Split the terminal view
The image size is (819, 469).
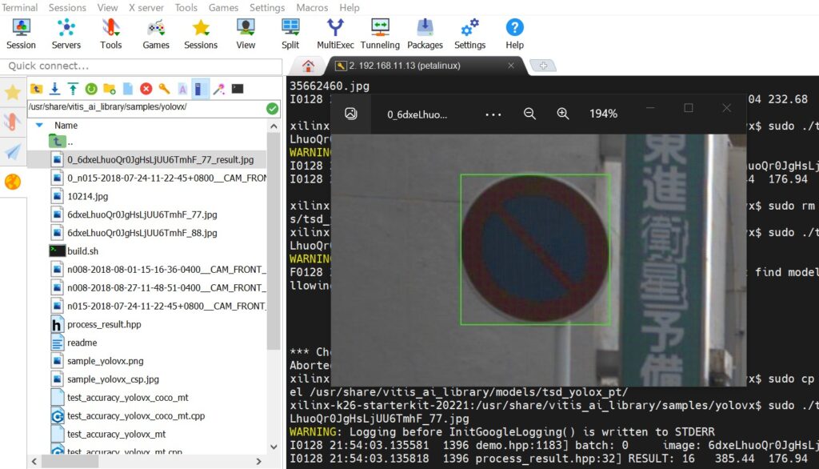click(290, 32)
